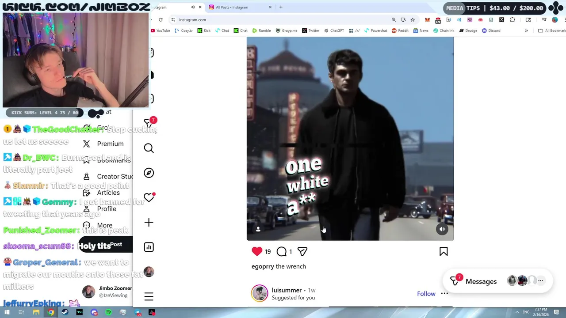Open Drudge bookmark
Image resolution: width=566 pixels, height=318 pixels.
[x=468, y=30]
